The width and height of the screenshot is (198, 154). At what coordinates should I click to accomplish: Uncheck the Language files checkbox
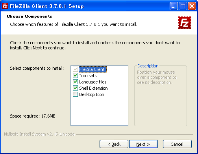click(x=75, y=82)
